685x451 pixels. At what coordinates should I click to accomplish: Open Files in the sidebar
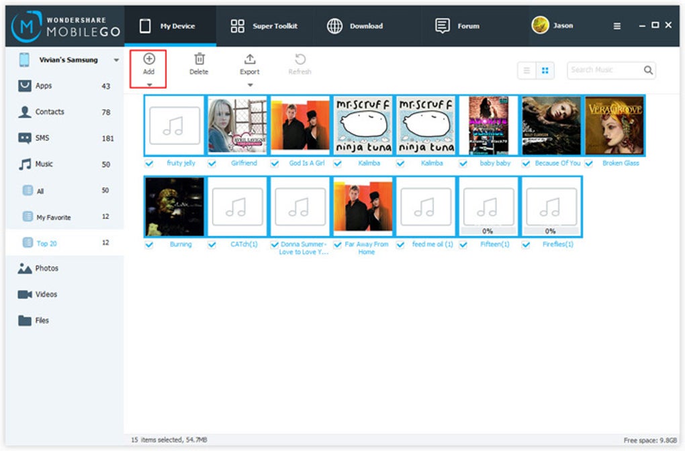(x=64, y=320)
